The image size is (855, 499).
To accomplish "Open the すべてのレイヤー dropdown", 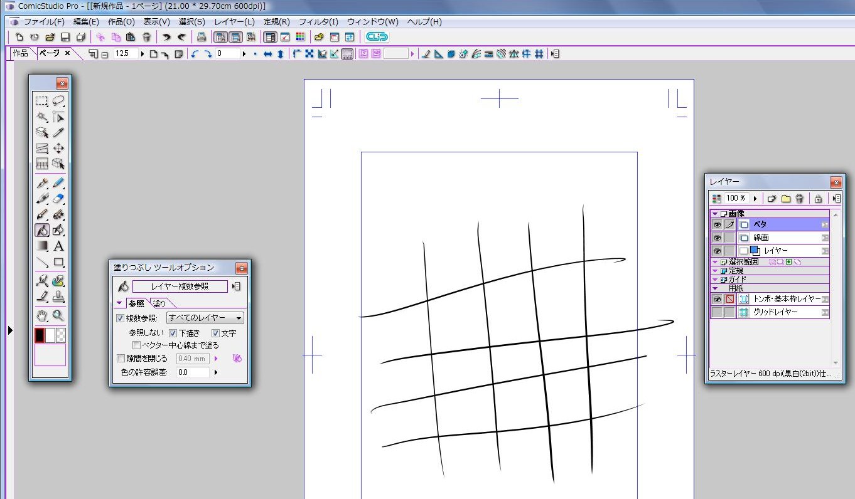I will [x=205, y=318].
